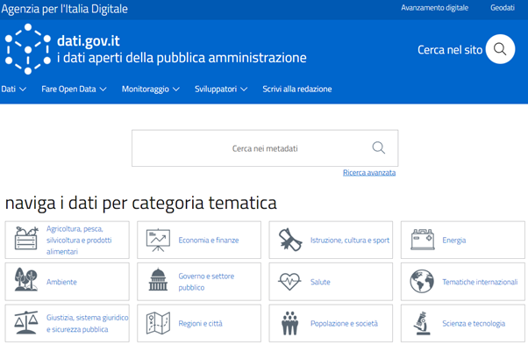Screen dimensions: 528x345
Task: Open the Regioni e città category text
Action: click(x=200, y=323)
